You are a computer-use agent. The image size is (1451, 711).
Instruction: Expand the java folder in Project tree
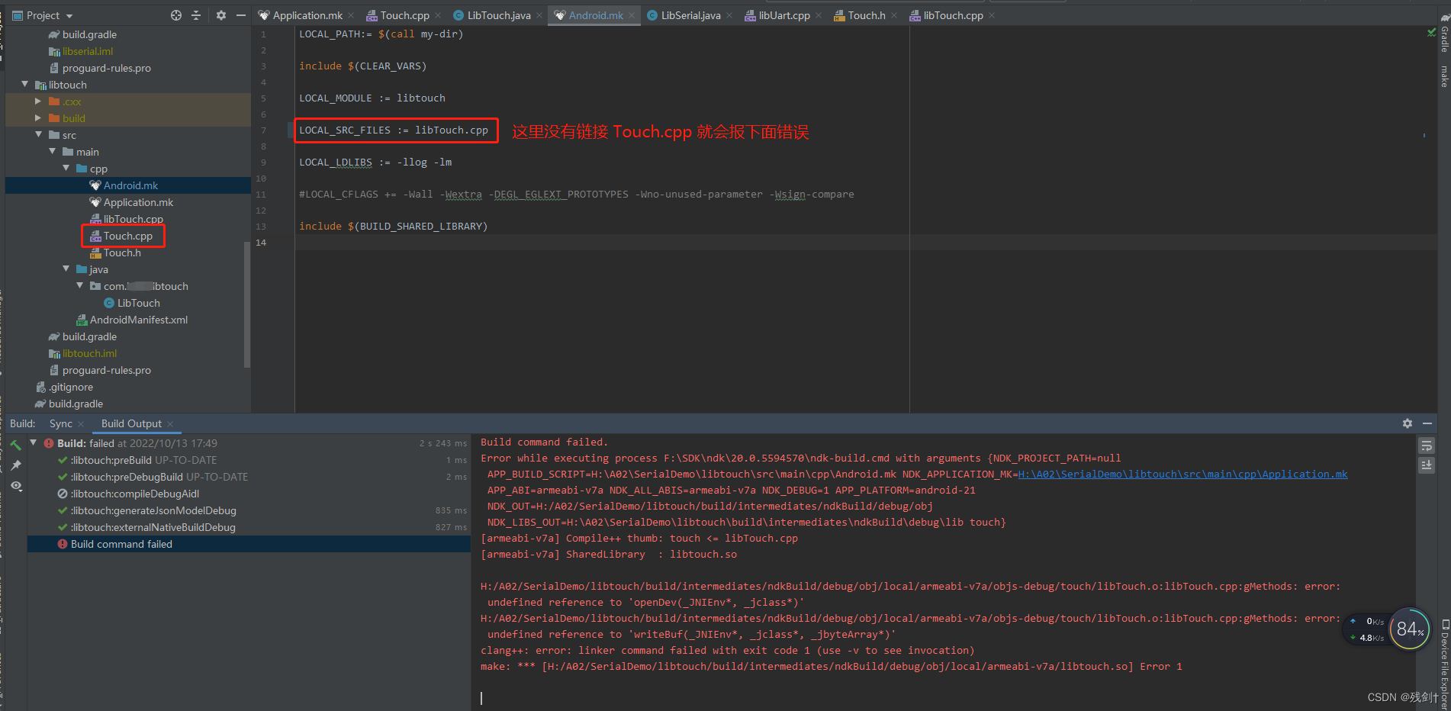pos(66,269)
